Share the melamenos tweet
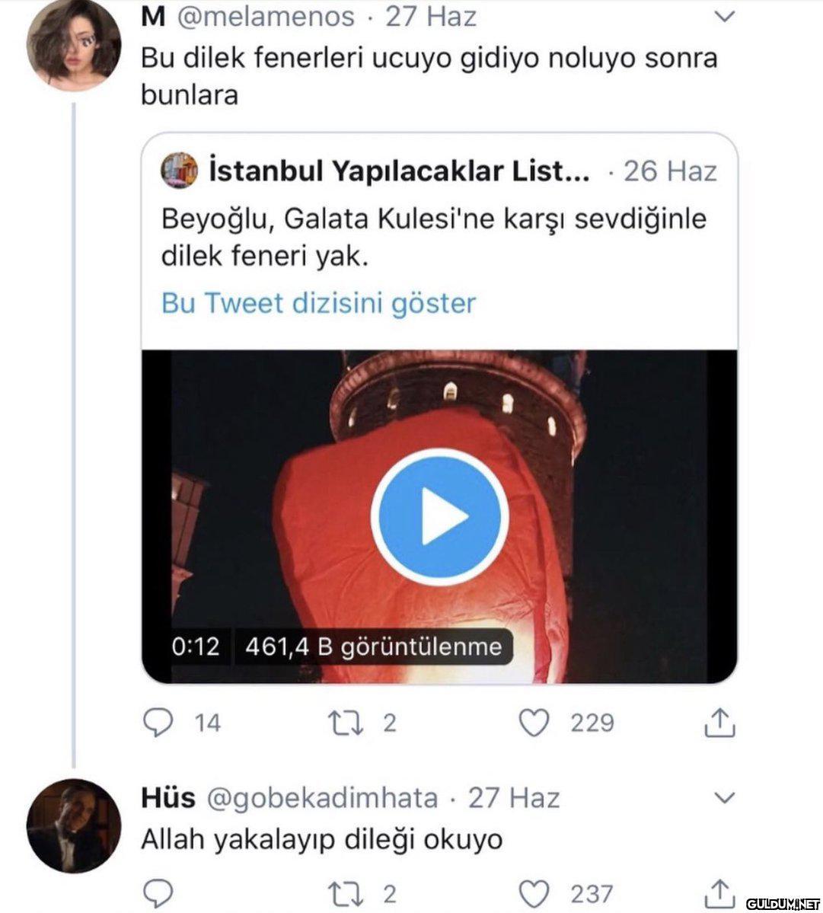Viewport: 823px width, 913px height. 719,723
